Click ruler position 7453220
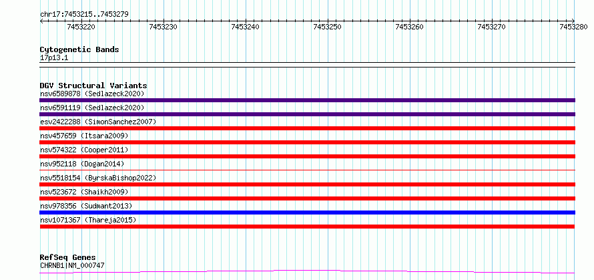Screen dimensions: 594x280 pos(81,27)
